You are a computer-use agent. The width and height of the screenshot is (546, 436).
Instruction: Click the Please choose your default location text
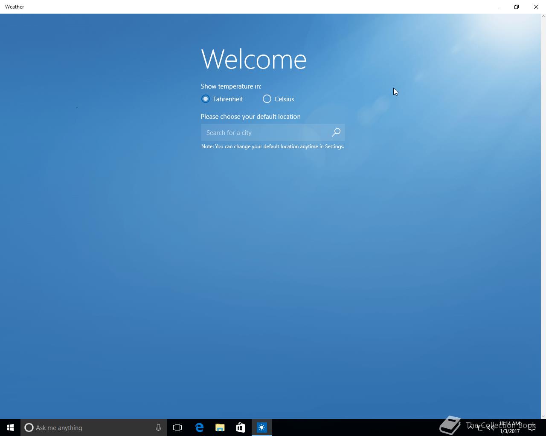(x=251, y=117)
